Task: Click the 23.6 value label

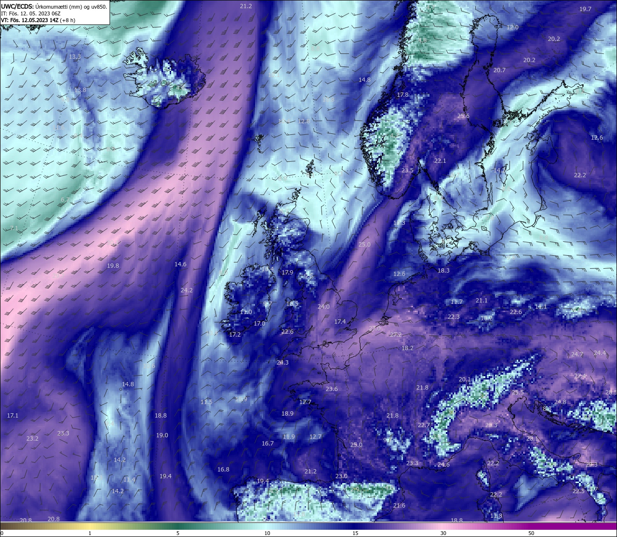Action: pos(332,389)
